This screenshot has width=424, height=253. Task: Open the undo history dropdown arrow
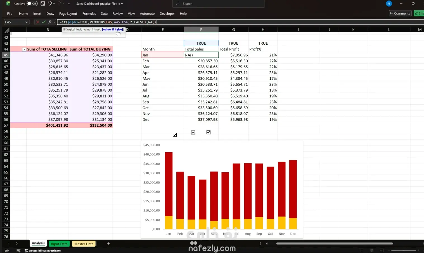(54, 4)
